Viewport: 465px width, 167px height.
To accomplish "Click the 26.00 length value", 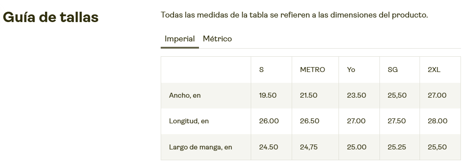I will click(269, 121).
